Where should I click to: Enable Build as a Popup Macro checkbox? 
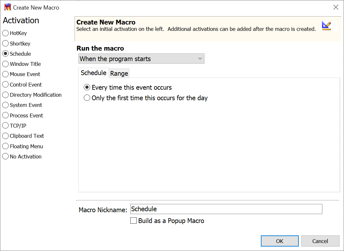click(133, 221)
